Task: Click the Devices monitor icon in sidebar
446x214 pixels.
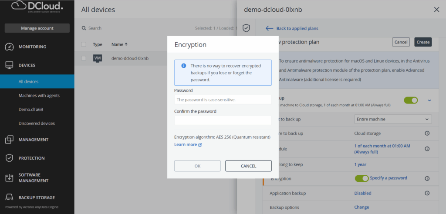Action: click(9, 65)
